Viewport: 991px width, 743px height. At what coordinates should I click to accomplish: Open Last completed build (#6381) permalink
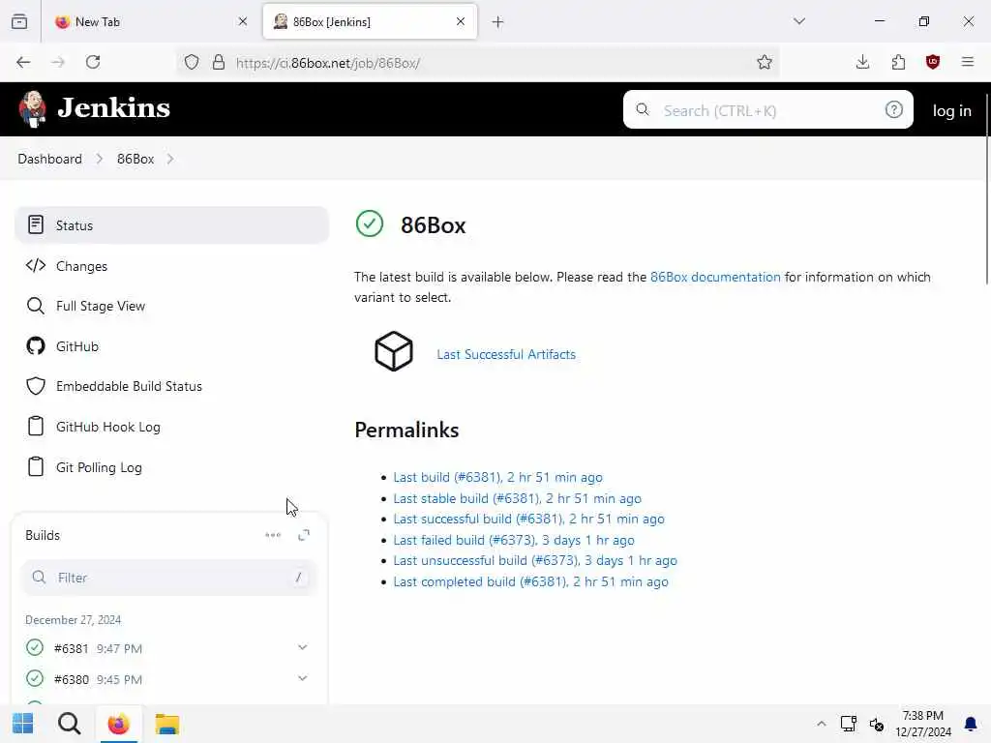(531, 581)
